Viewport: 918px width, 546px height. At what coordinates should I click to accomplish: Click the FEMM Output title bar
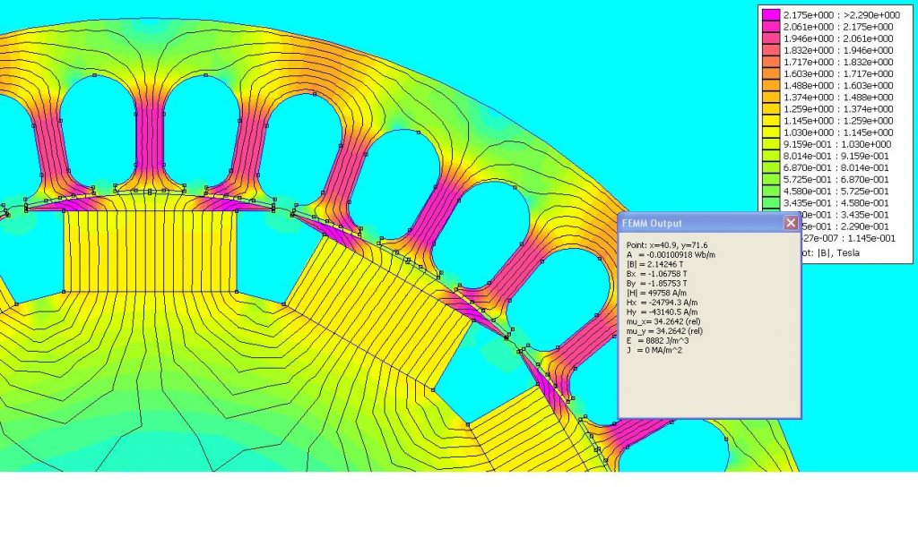[710, 223]
